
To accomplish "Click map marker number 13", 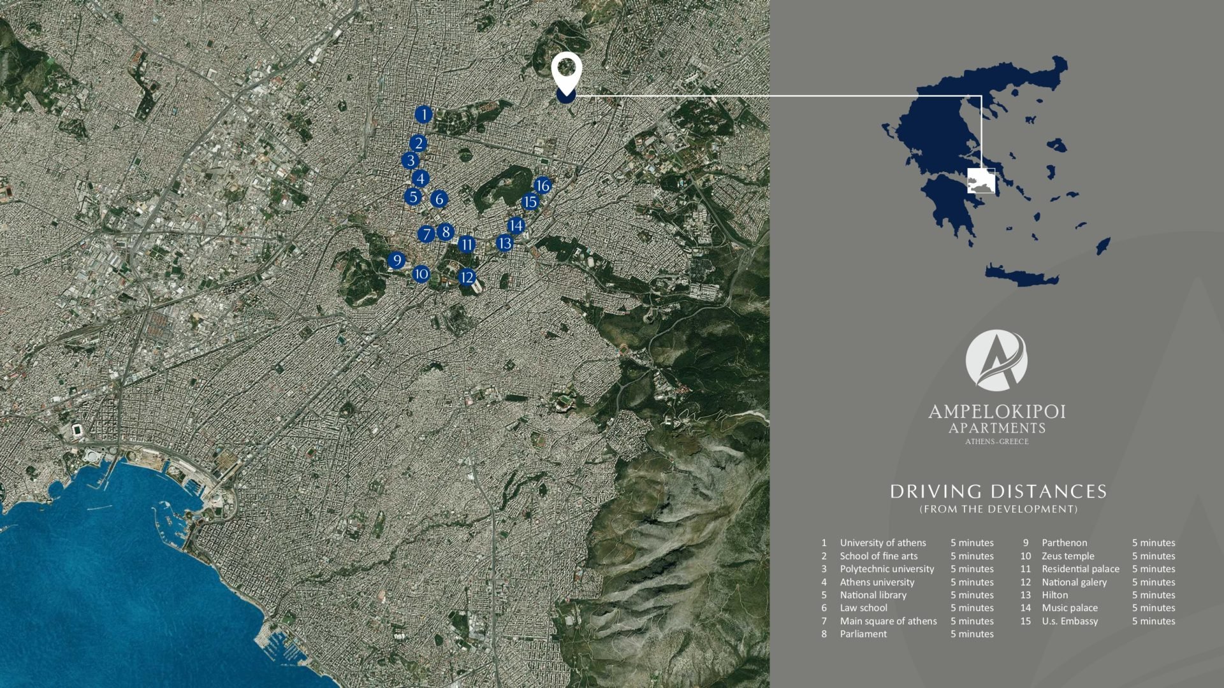I will point(504,243).
